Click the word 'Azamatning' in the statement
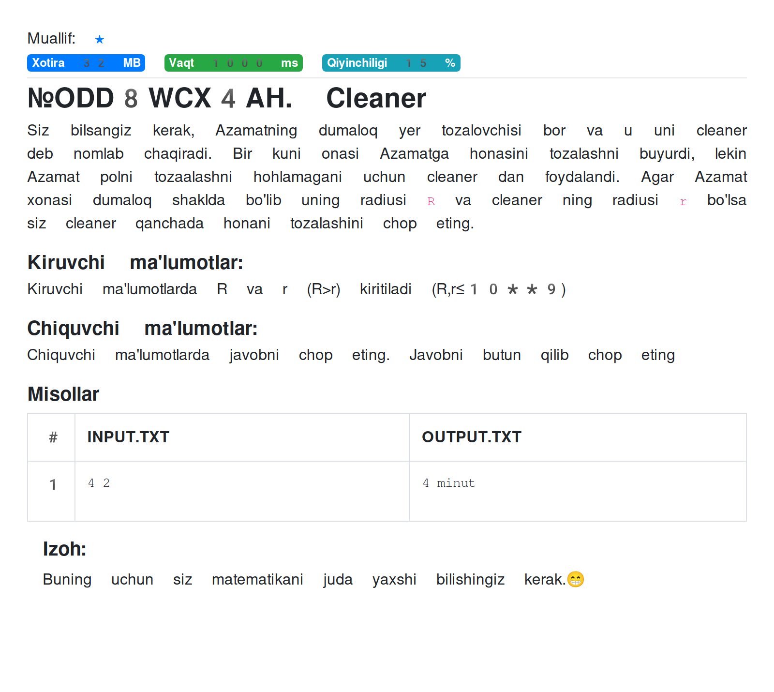This screenshot has height=692, width=774. pyautogui.click(x=256, y=131)
